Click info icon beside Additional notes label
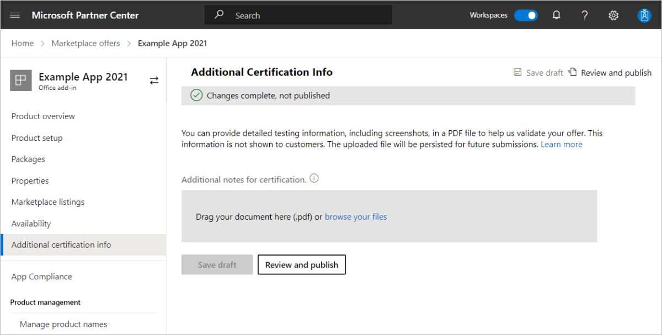This screenshot has height=335, width=662. click(x=314, y=179)
